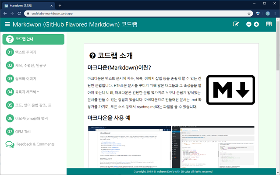Image resolution: width=280 pixels, height=175 pixels.
Task: Click the 마크다운(Markdown)이란? heading
Action: point(119,68)
